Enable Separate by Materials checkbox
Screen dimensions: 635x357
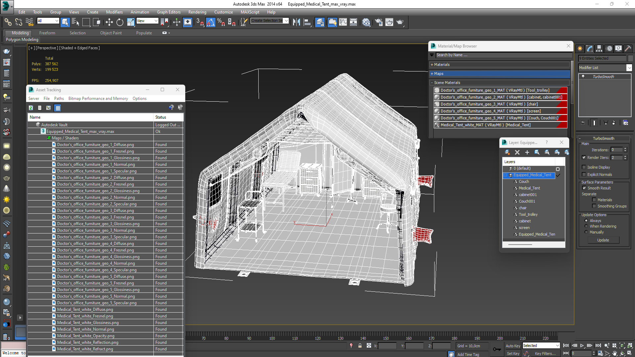coord(594,200)
